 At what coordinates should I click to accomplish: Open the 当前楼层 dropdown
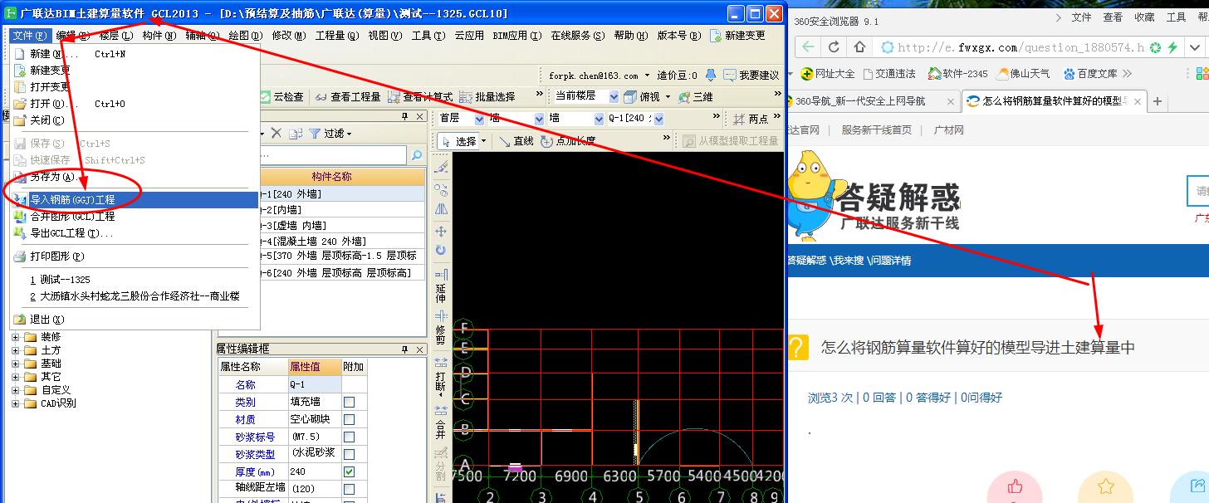613,97
